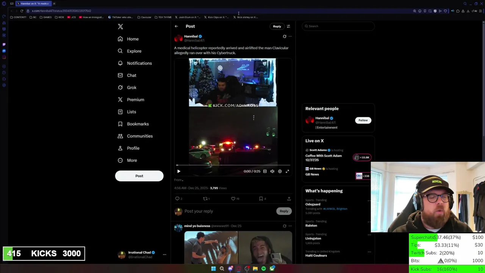Open Spotify from the taskbar
Viewport: 485px width, 273px height.
[264, 269]
